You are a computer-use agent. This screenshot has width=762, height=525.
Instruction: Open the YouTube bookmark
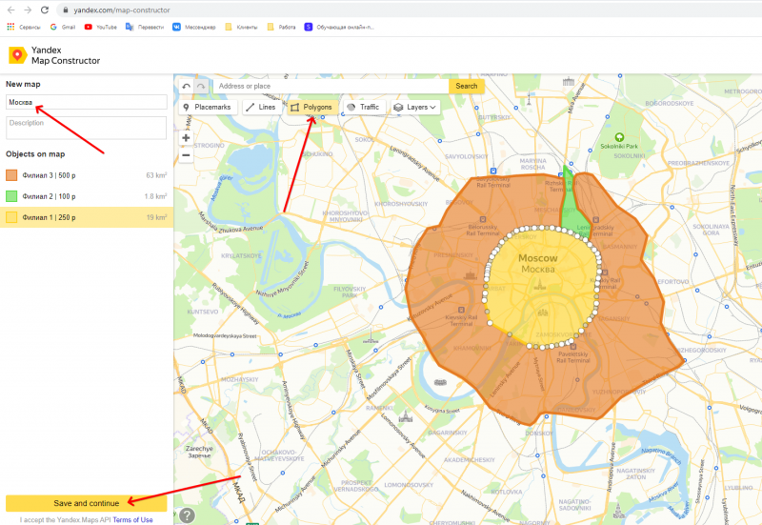101,27
